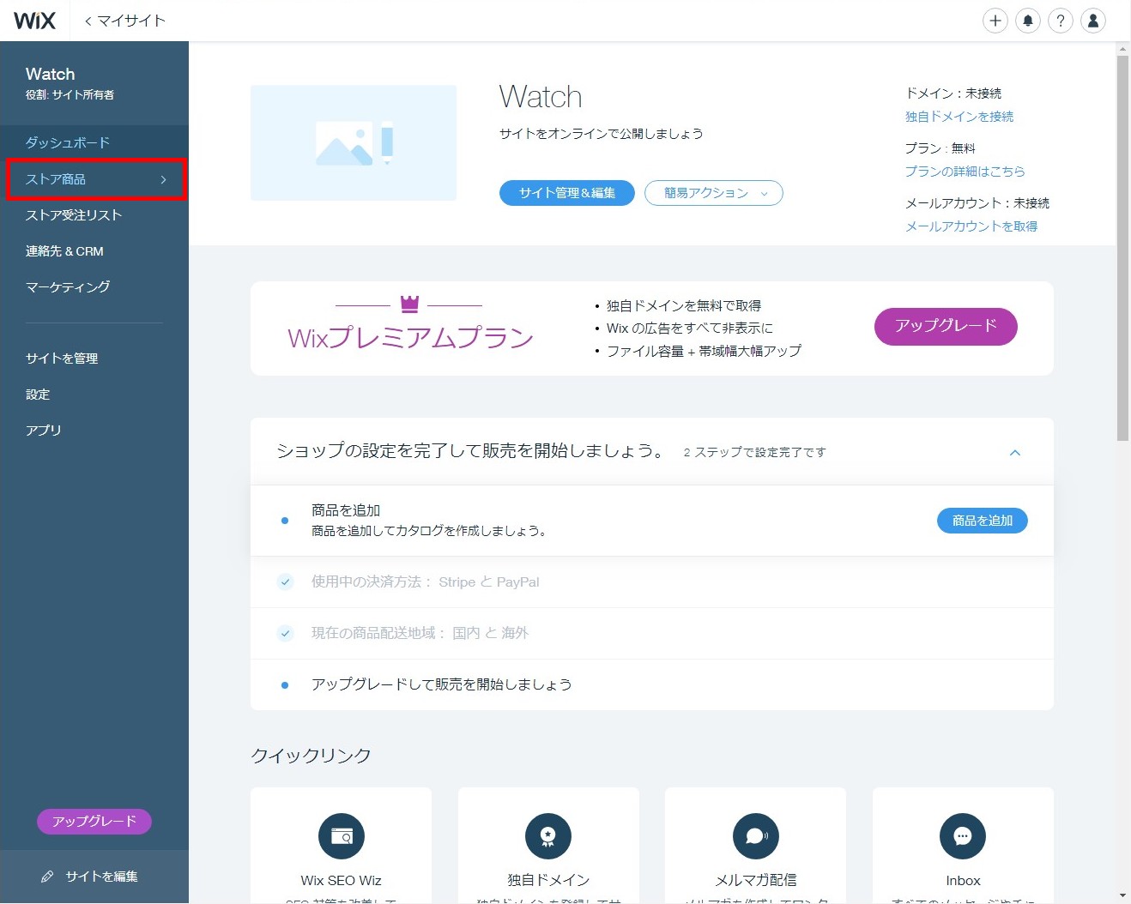Click the Wix SEO Wiz icon
Image resolution: width=1131 pixels, height=904 pixels.
tap(342, 836)
